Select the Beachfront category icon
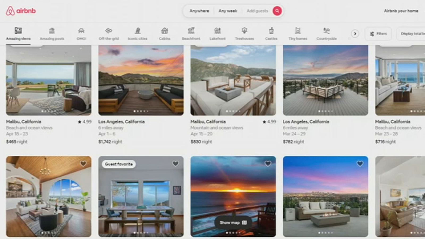425x239 pixels. (191, 31)
